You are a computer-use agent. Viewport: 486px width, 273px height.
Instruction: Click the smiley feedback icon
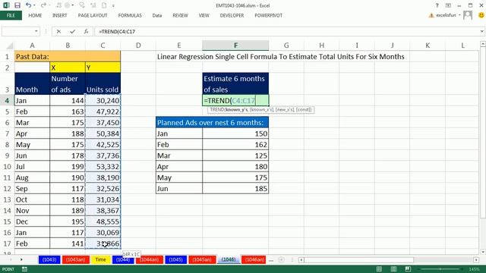(x=481, y=15)
